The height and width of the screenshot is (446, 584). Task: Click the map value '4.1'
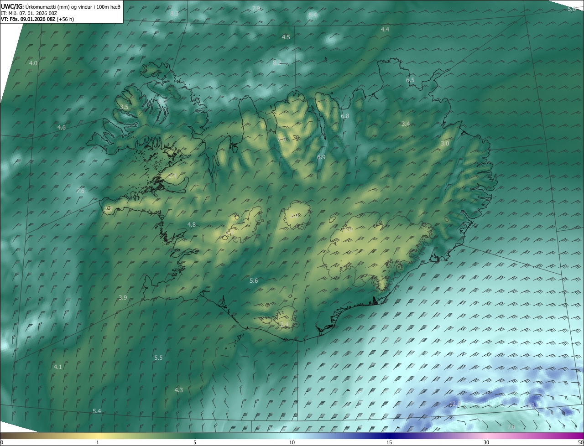coord(58,367)
